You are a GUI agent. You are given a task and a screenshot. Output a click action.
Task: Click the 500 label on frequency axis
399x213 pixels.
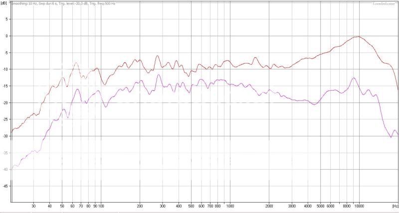click(x=191, y=206)
